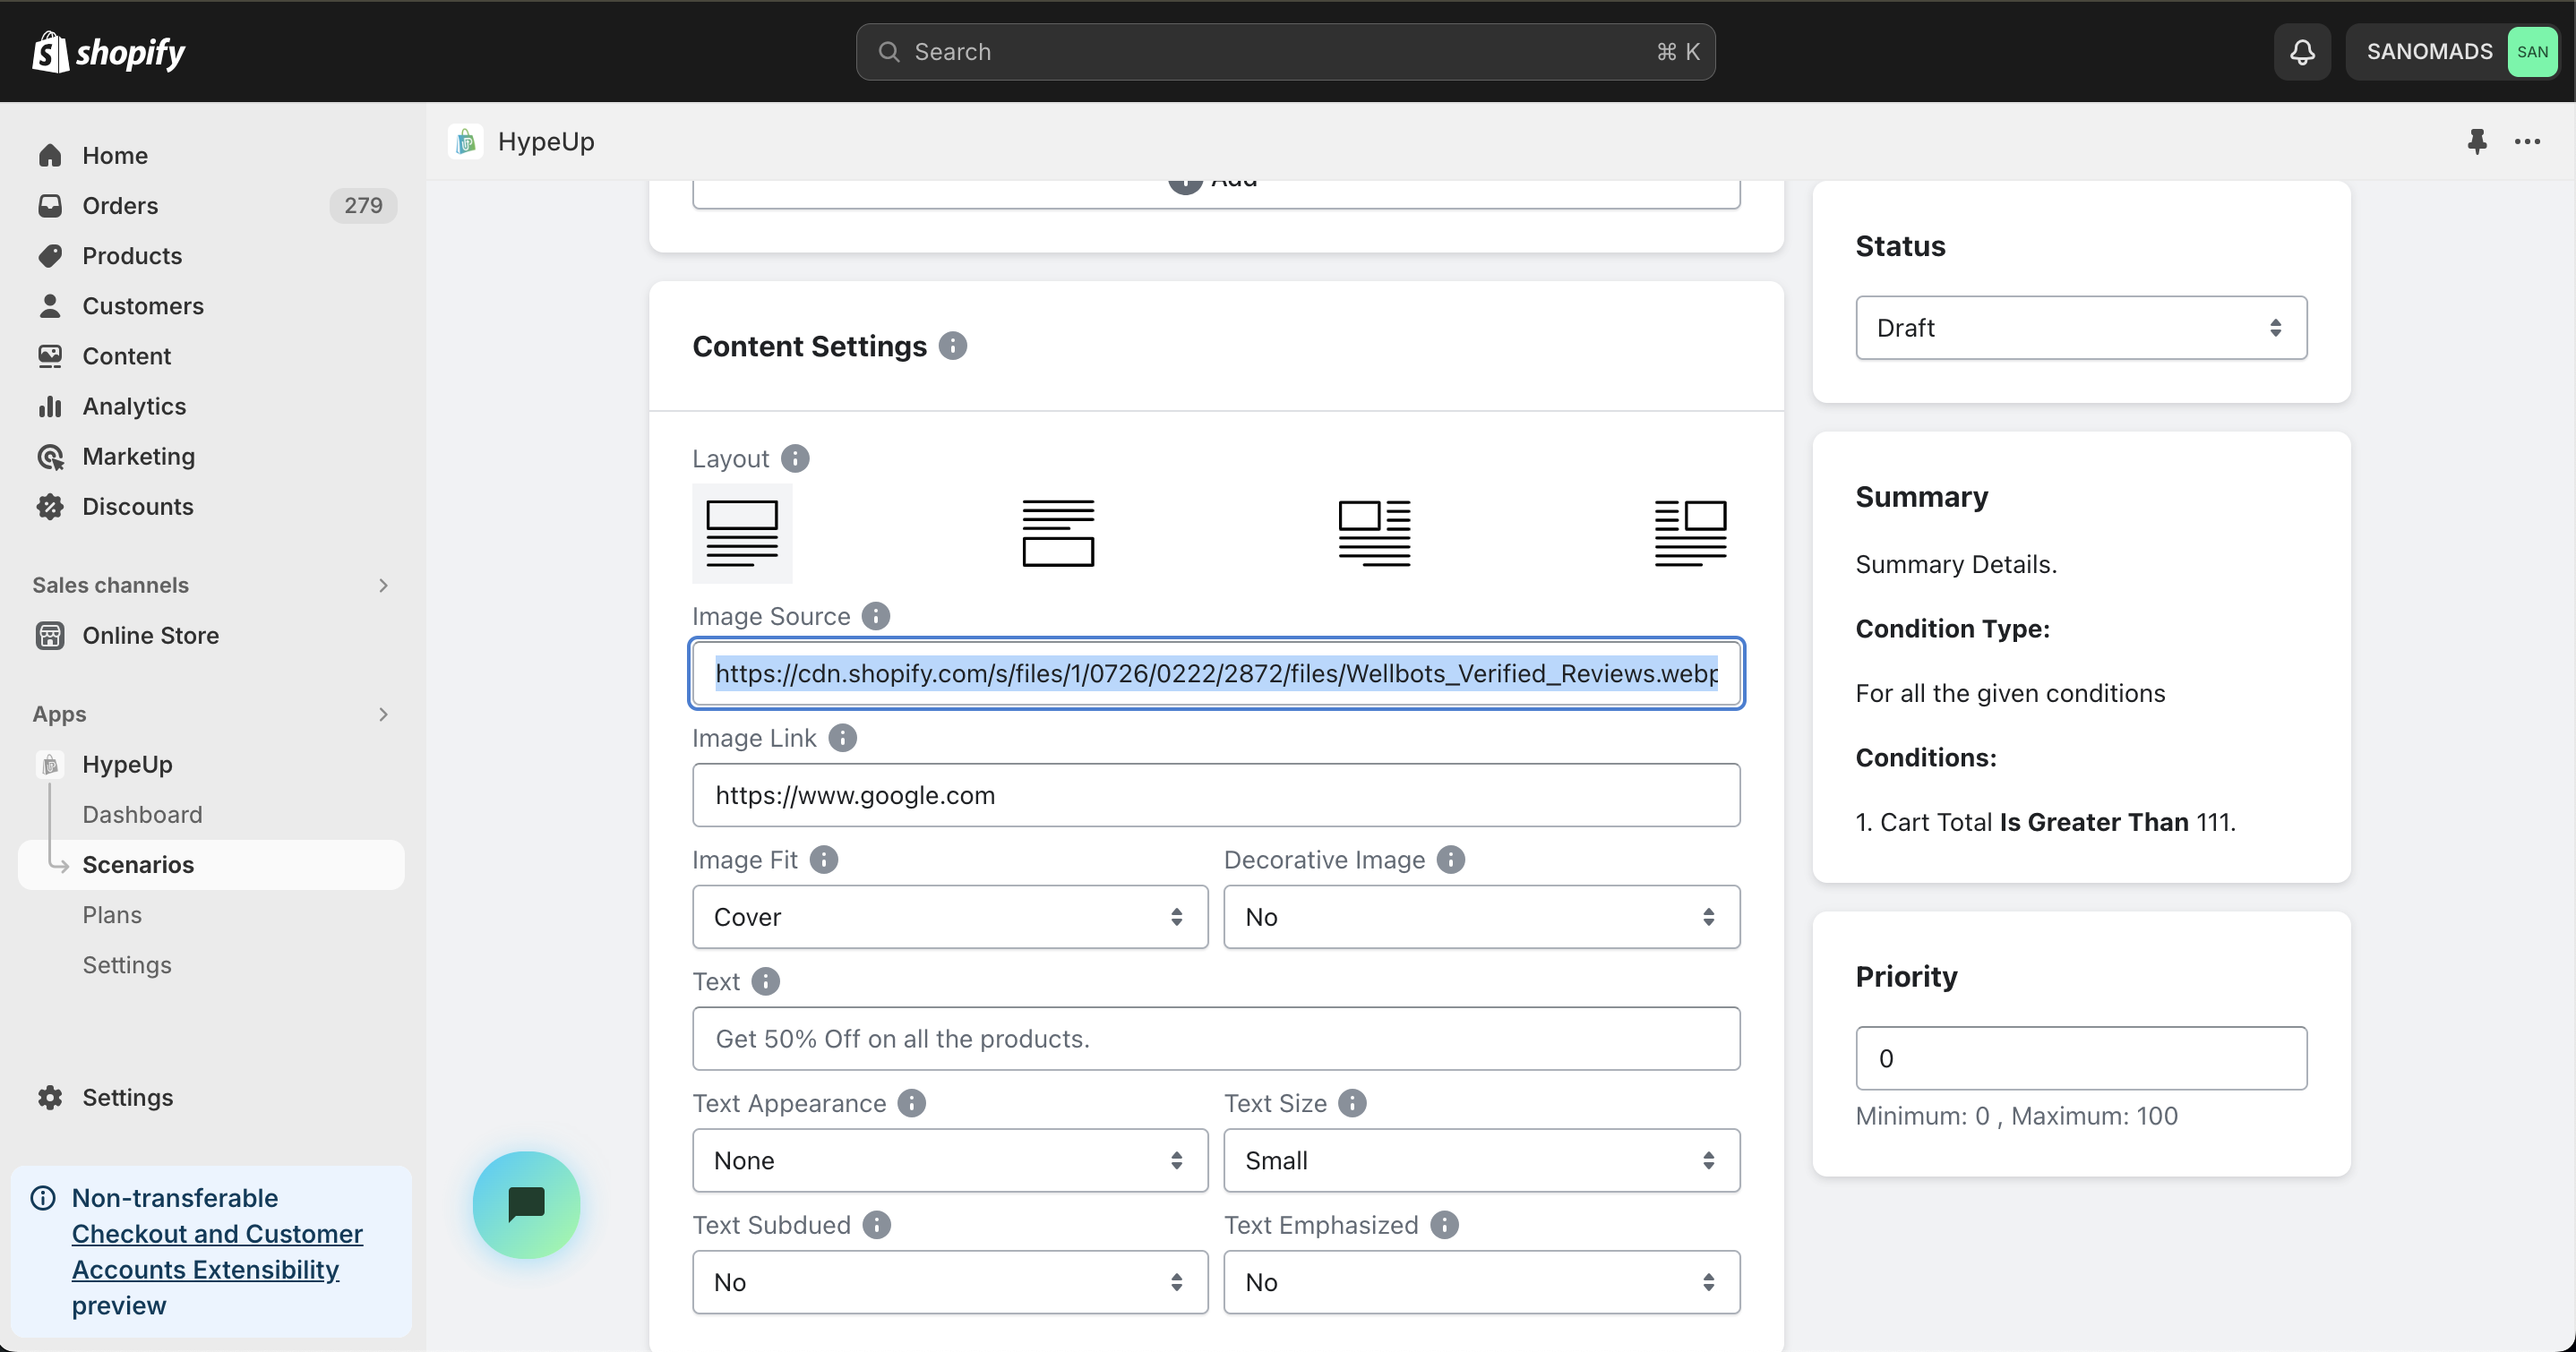Go to Orders in the sidebar
This screenshot has width=2576, height=1352.
(120, 206)
